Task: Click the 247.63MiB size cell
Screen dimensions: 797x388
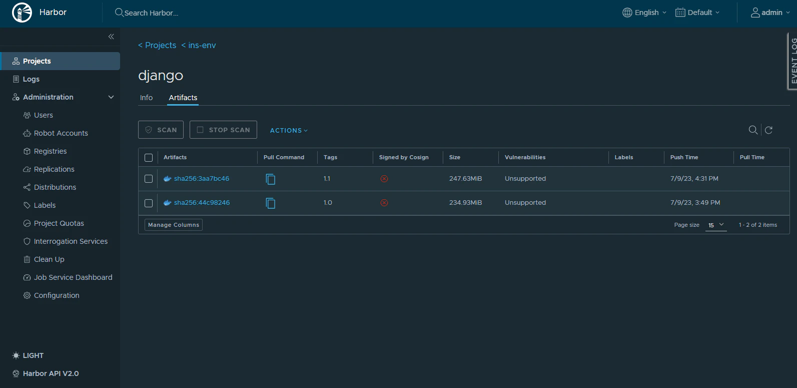Action: click(465, 179)
